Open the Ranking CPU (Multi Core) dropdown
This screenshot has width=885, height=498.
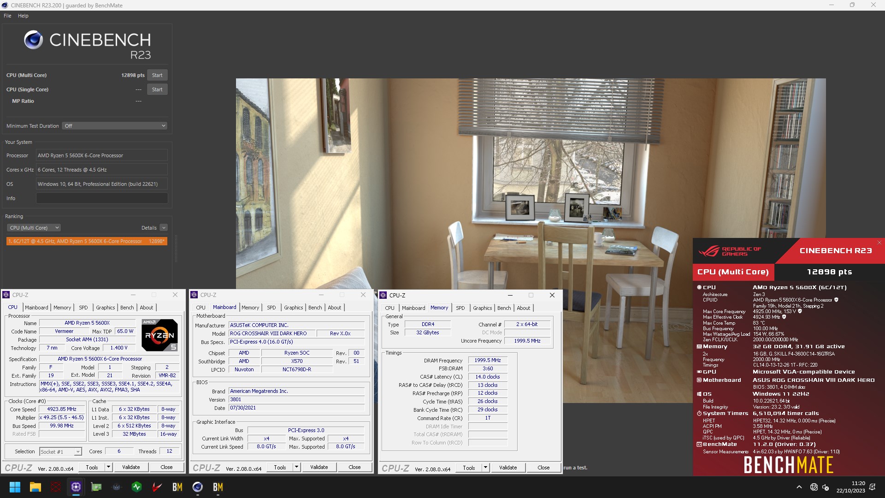click(34, 228)
